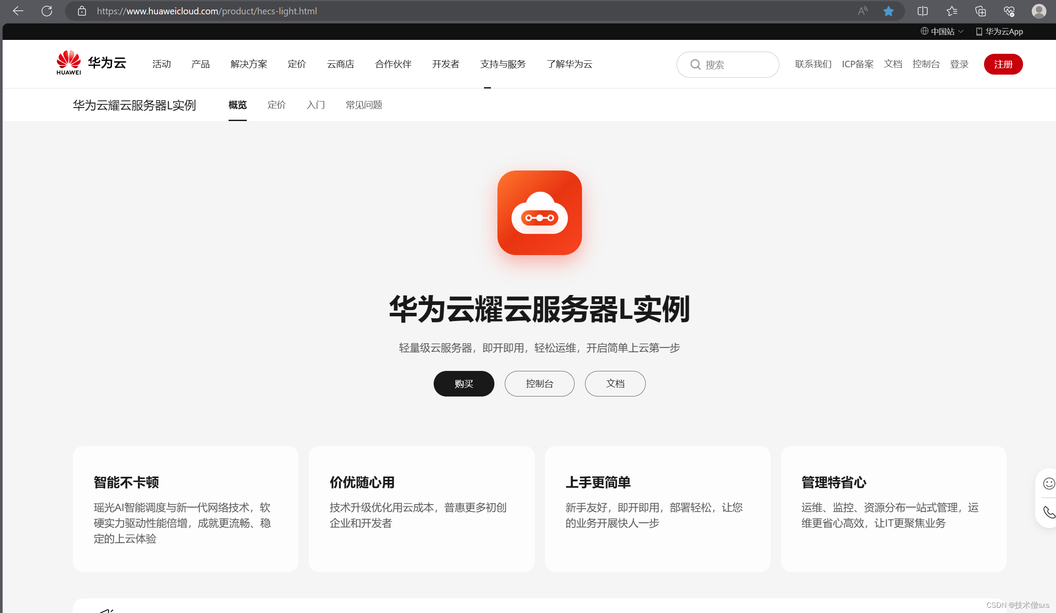Click the smiley feedback icon
1056x613 pixels.
(1049, 483)
